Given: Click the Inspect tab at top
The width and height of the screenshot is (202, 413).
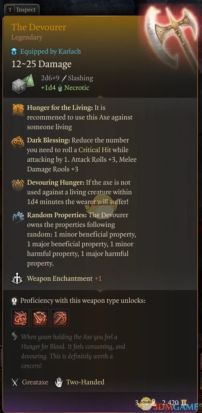Looking at the screenshot, I should click(x=21, y=10).
